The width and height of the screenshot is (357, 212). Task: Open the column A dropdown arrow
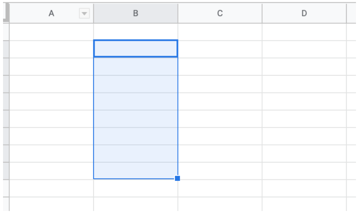[84, 14]
